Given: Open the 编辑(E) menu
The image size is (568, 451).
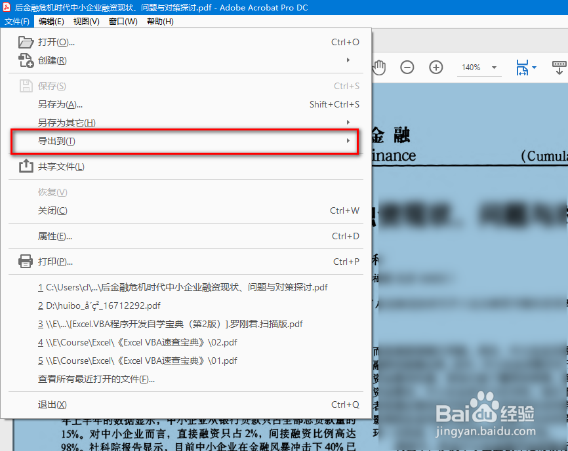Looking at the screenshot, I should coord(51,22).
